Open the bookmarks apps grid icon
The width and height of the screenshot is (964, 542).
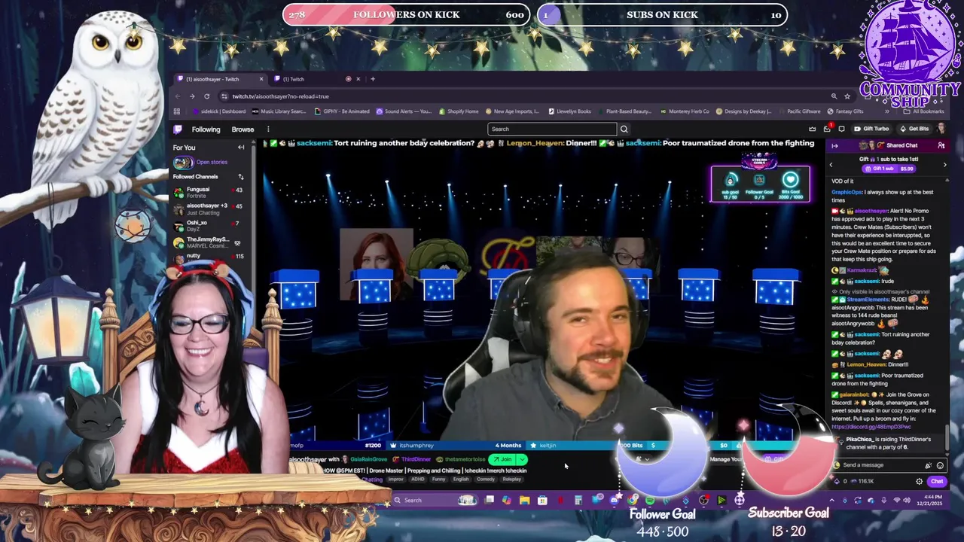click(x=177, y=111)
